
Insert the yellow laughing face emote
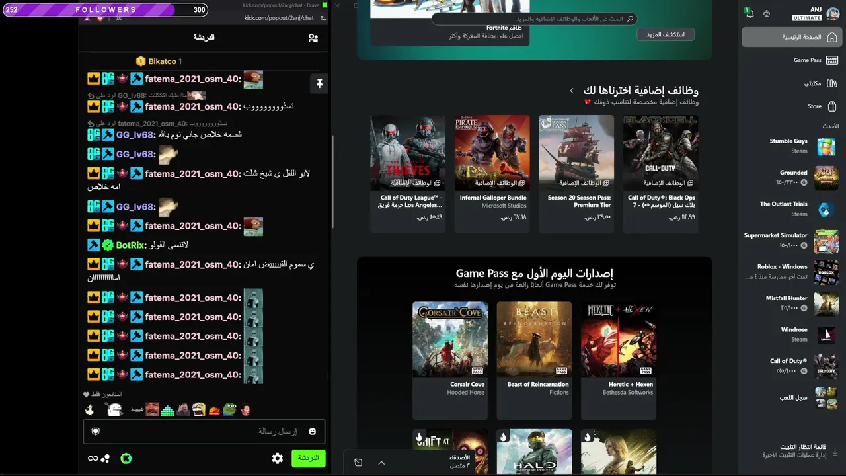click(198, 410)
